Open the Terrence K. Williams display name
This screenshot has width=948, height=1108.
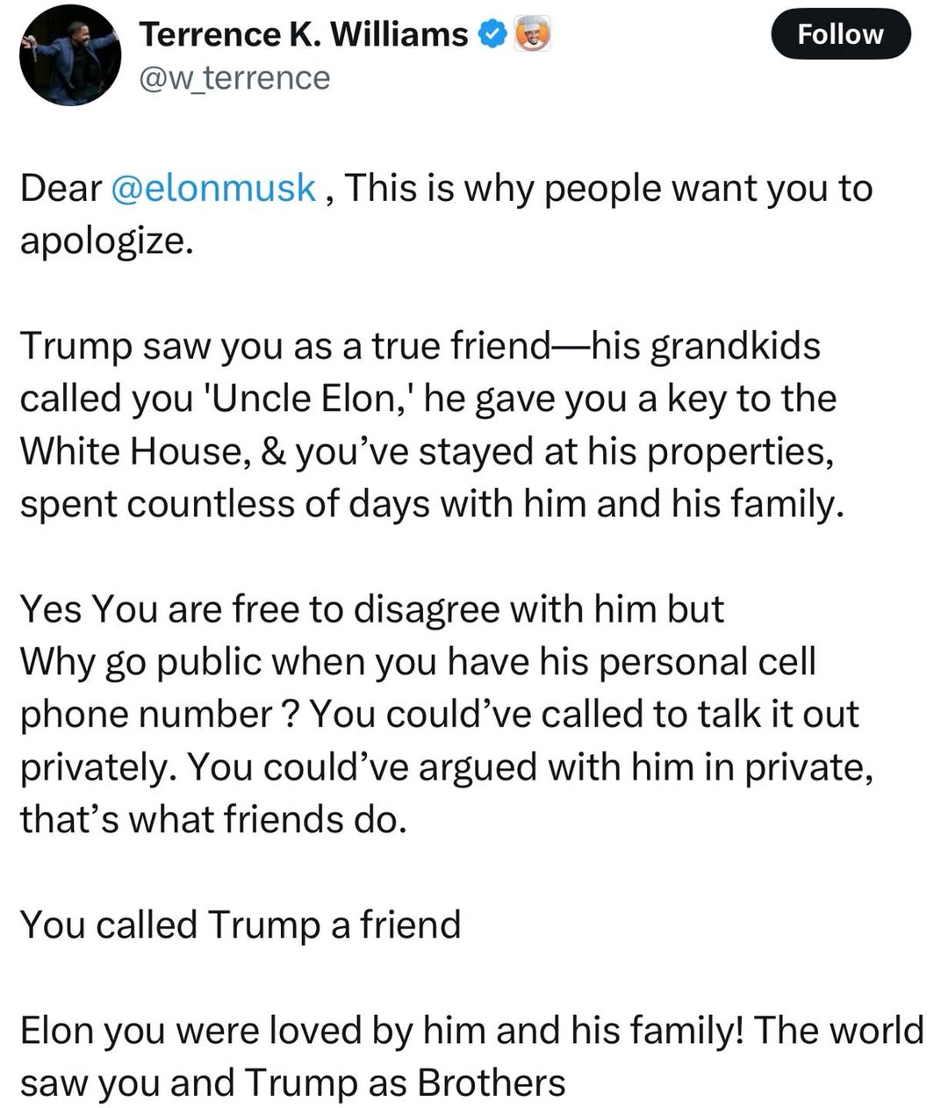click(x=304, y=34)
